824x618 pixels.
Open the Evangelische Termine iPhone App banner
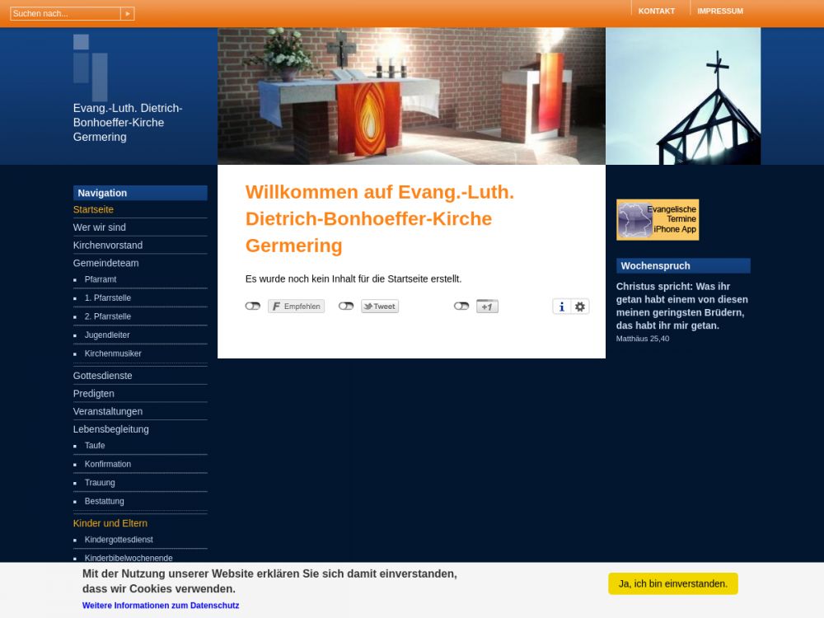(658, 220)
